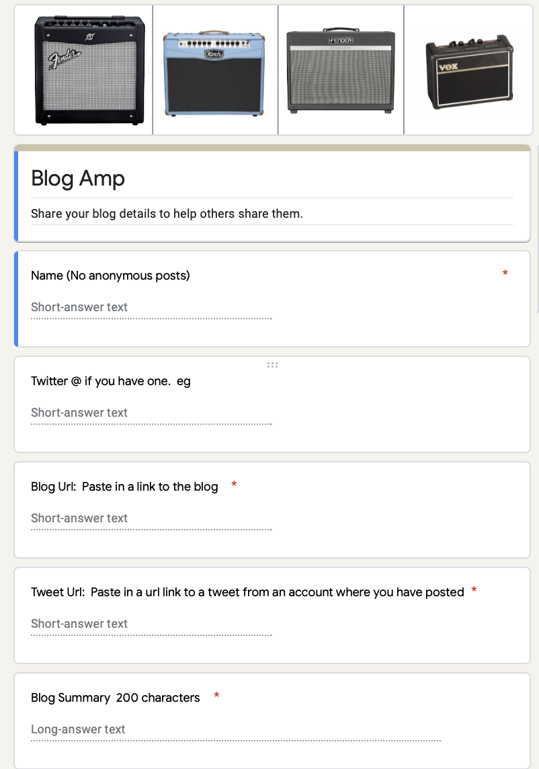Click the long-answer text field under Blog Summary

235,729
